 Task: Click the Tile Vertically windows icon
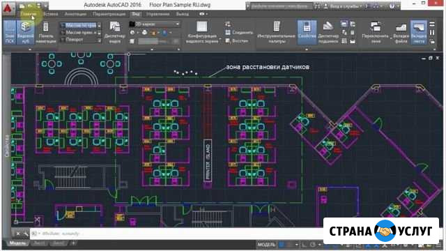tap(432, 33)
